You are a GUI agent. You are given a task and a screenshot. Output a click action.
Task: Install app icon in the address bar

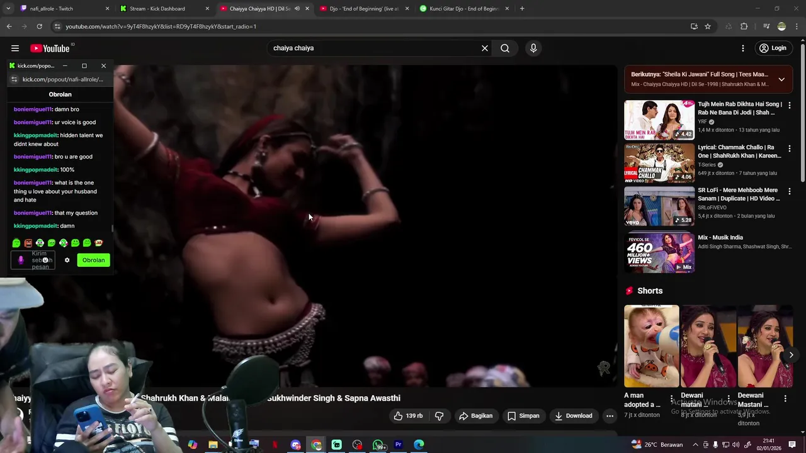pos(694,26)
